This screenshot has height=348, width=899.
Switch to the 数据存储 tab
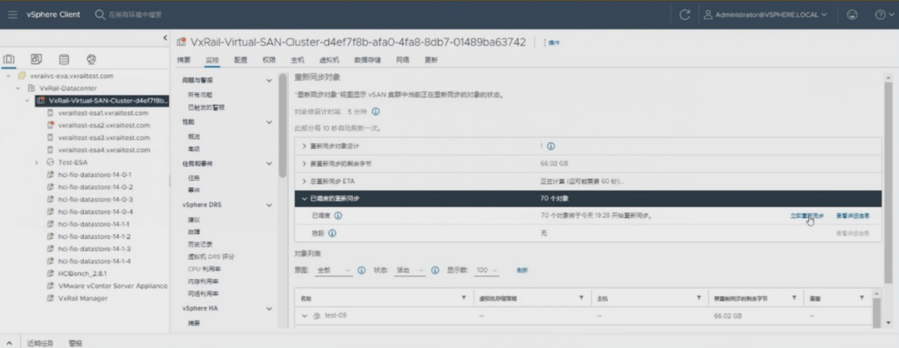tap(368, 60)
